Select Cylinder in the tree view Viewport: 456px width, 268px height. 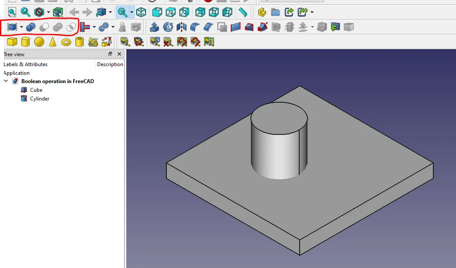(x=39, y=99)
